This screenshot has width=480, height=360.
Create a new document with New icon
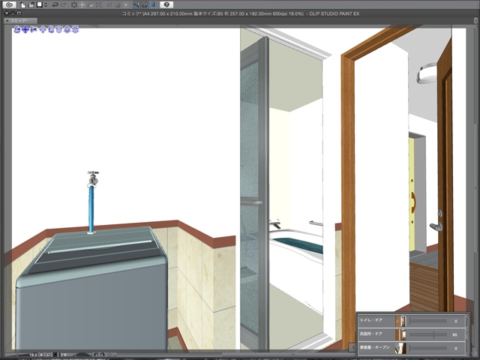coord(23,5)
